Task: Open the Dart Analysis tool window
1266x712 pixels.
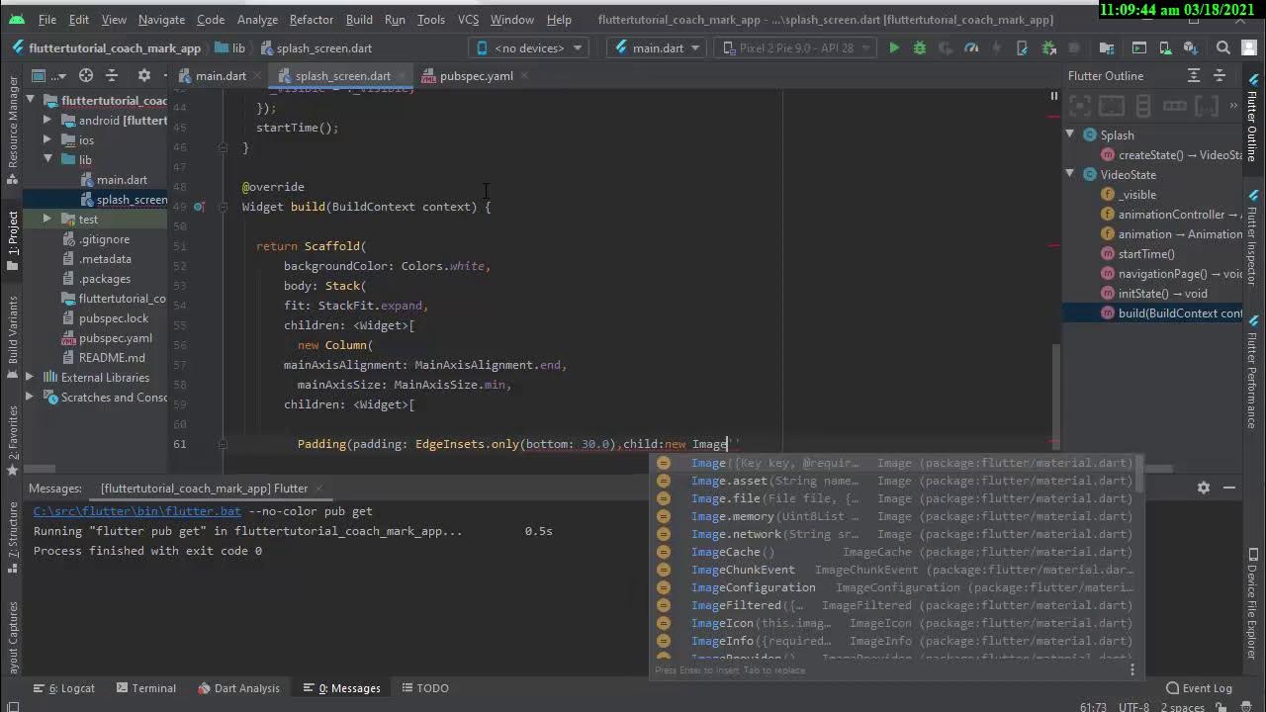Action: (x=238, y=687)
